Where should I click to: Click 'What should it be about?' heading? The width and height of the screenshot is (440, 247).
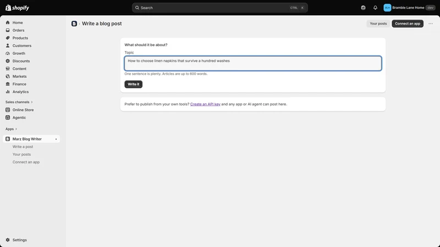coord(146,45)
